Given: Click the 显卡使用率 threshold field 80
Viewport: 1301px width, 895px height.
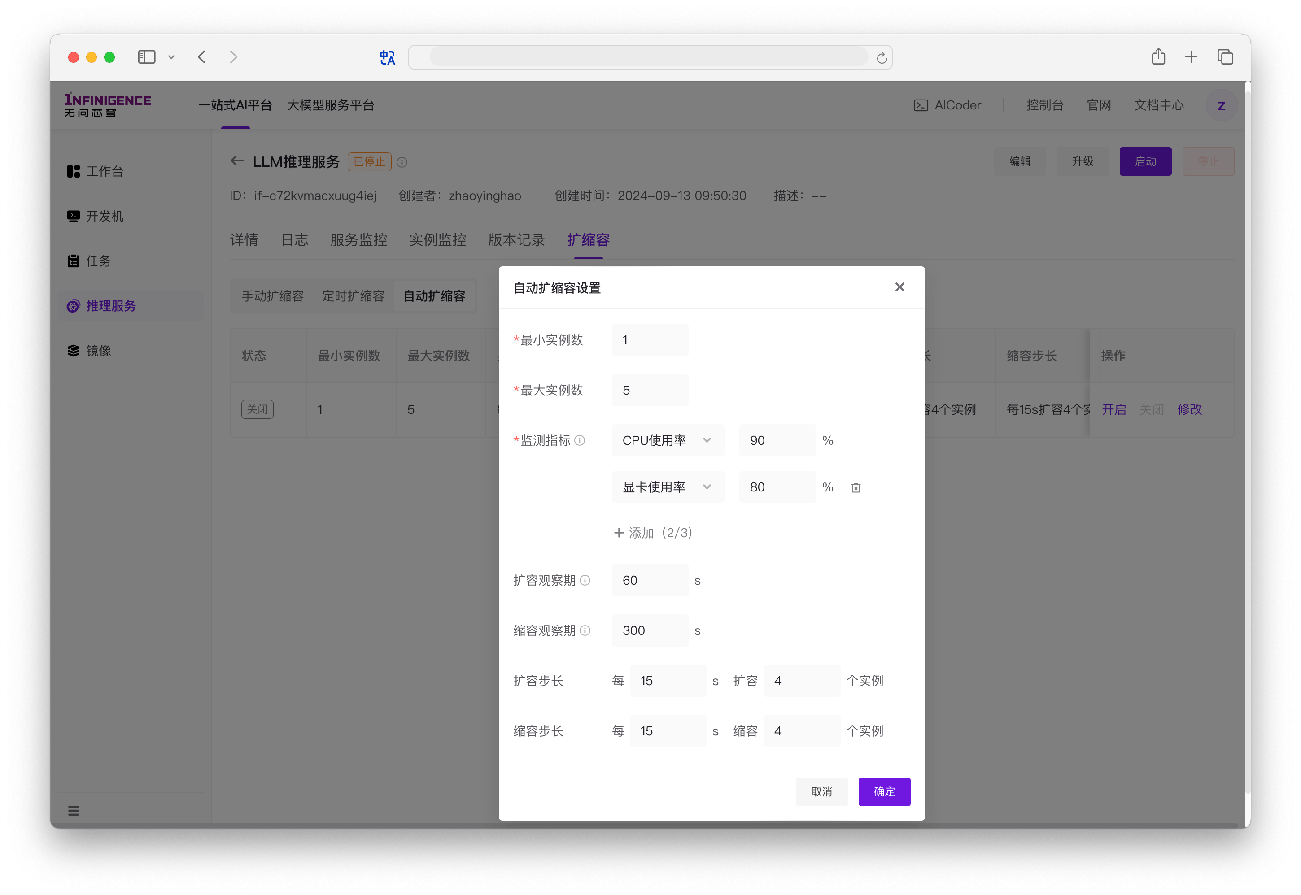Looking at the screenshot, I should tap(777, 487).
